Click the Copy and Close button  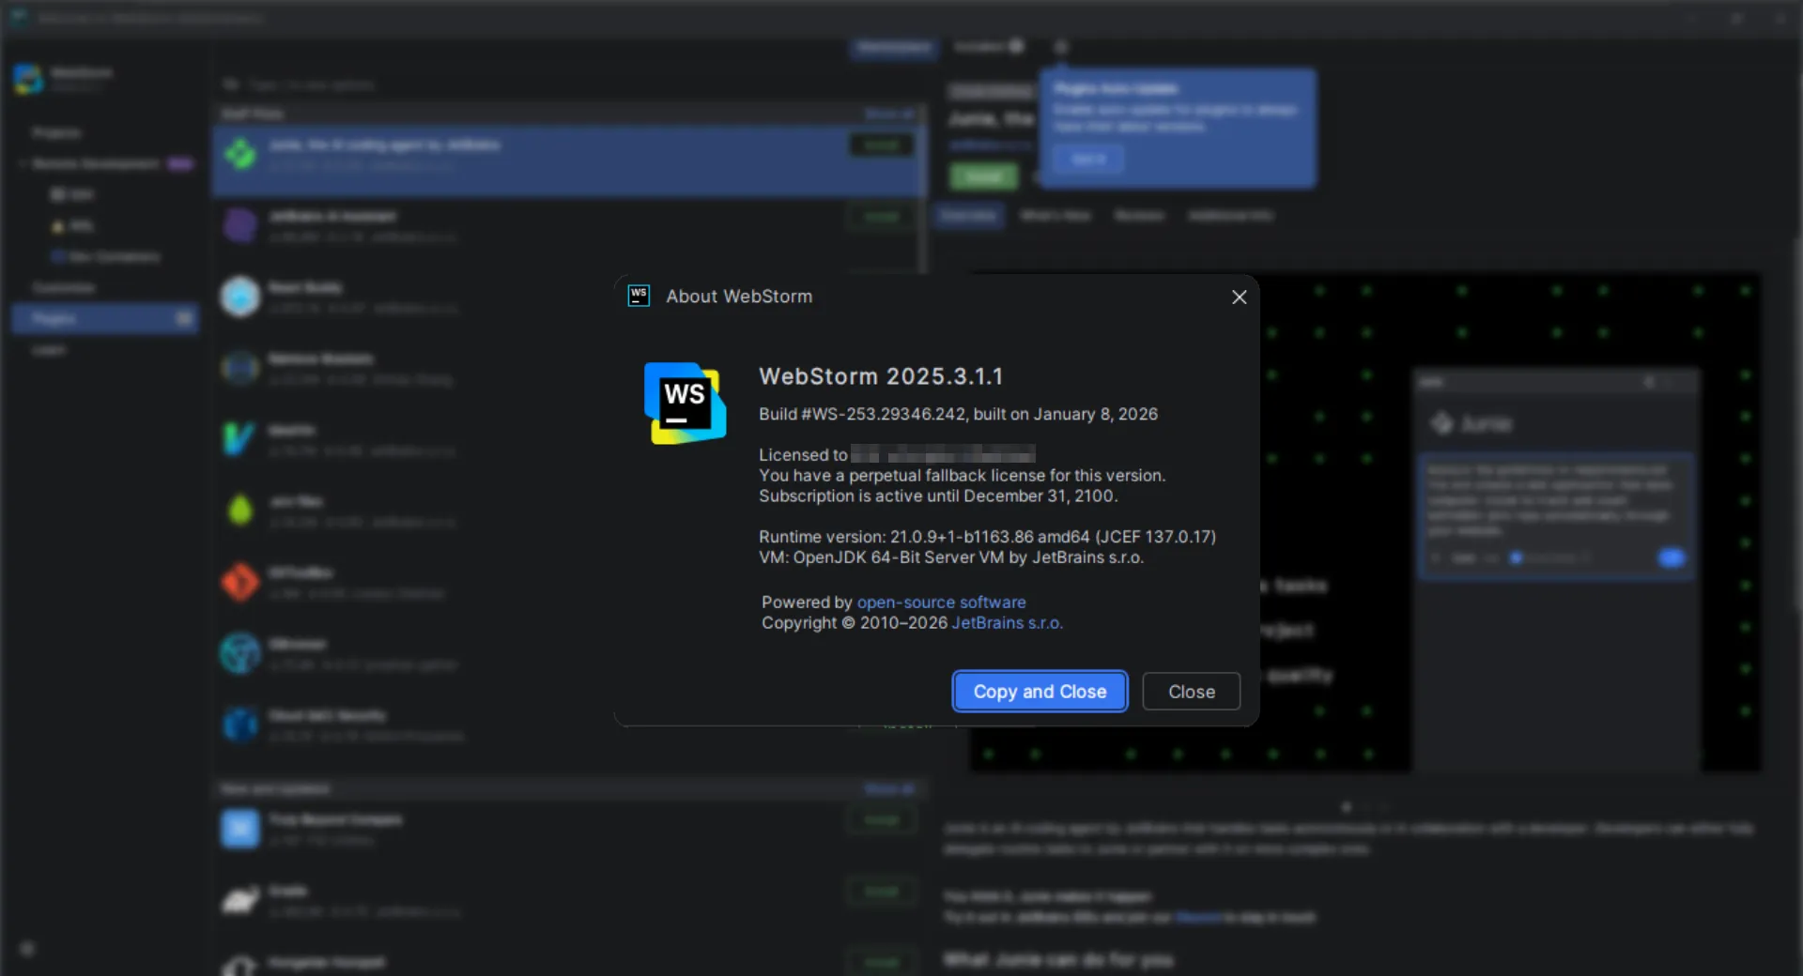(1040, 692)
